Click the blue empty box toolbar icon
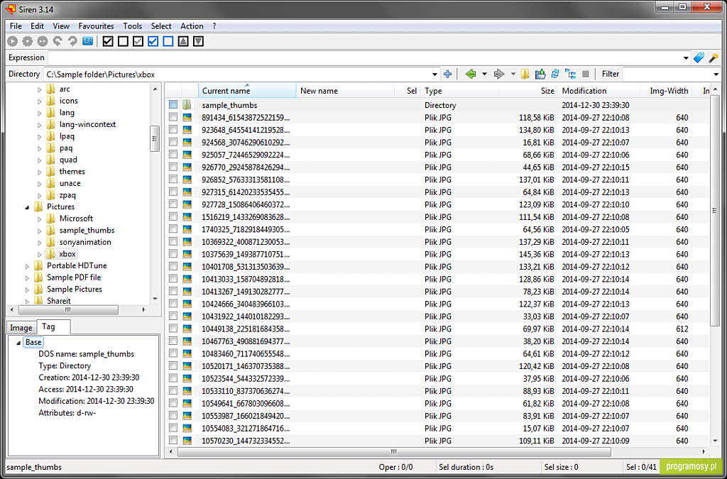The width and height of the screenshot is (727, 479). pos(168,41)
